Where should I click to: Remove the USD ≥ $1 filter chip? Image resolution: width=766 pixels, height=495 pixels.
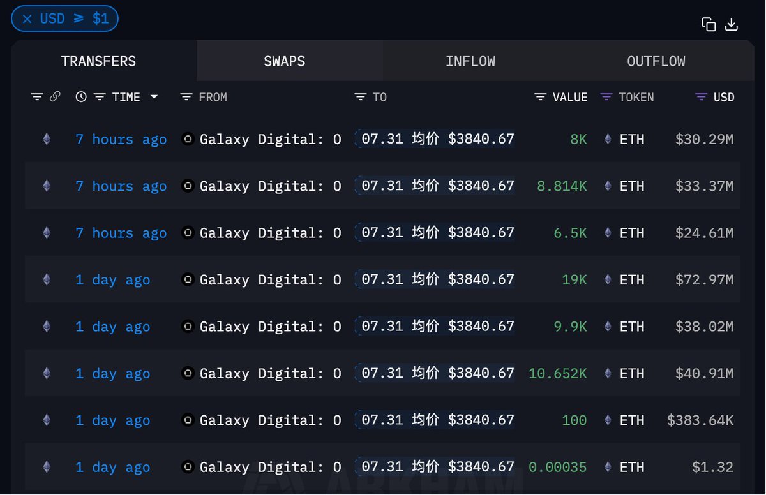coord(27,19)
